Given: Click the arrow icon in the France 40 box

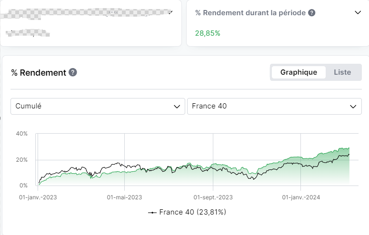Looking at the screenshot, I should coord(354,107).
